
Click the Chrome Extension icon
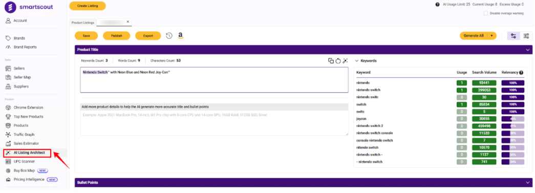[9, 108]
